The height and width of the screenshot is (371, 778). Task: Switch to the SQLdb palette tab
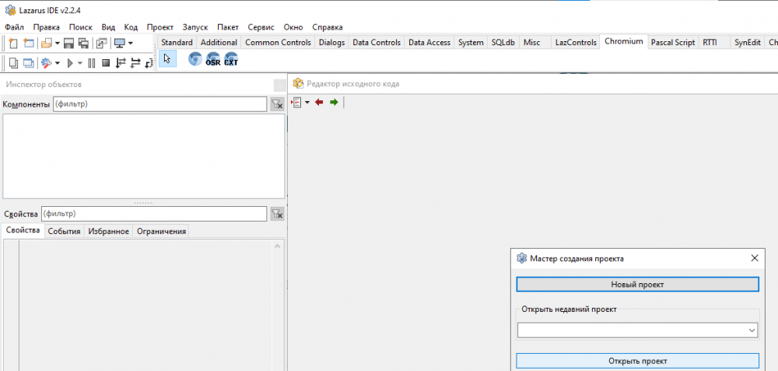(x=503, y=43)
